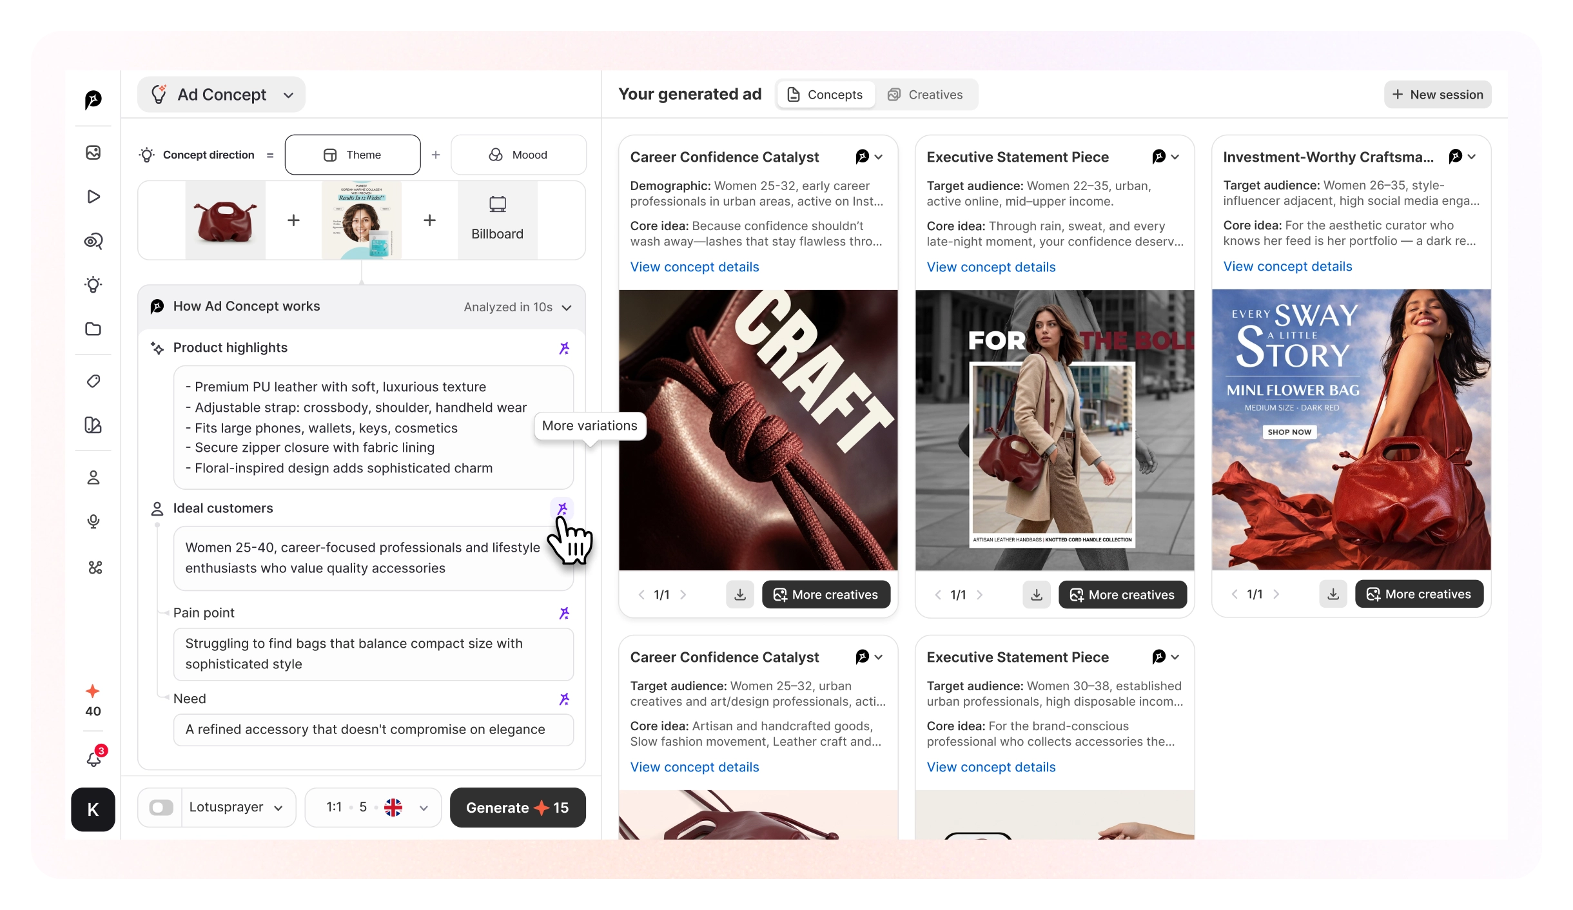The width and height of the screenshot is (1573, 910).
Task: Collapse the How Ad Concept works panel
Action: tap(567, 307)
